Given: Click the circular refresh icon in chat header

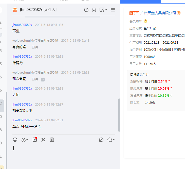Looking at the screenshot, I should point(86,10).
